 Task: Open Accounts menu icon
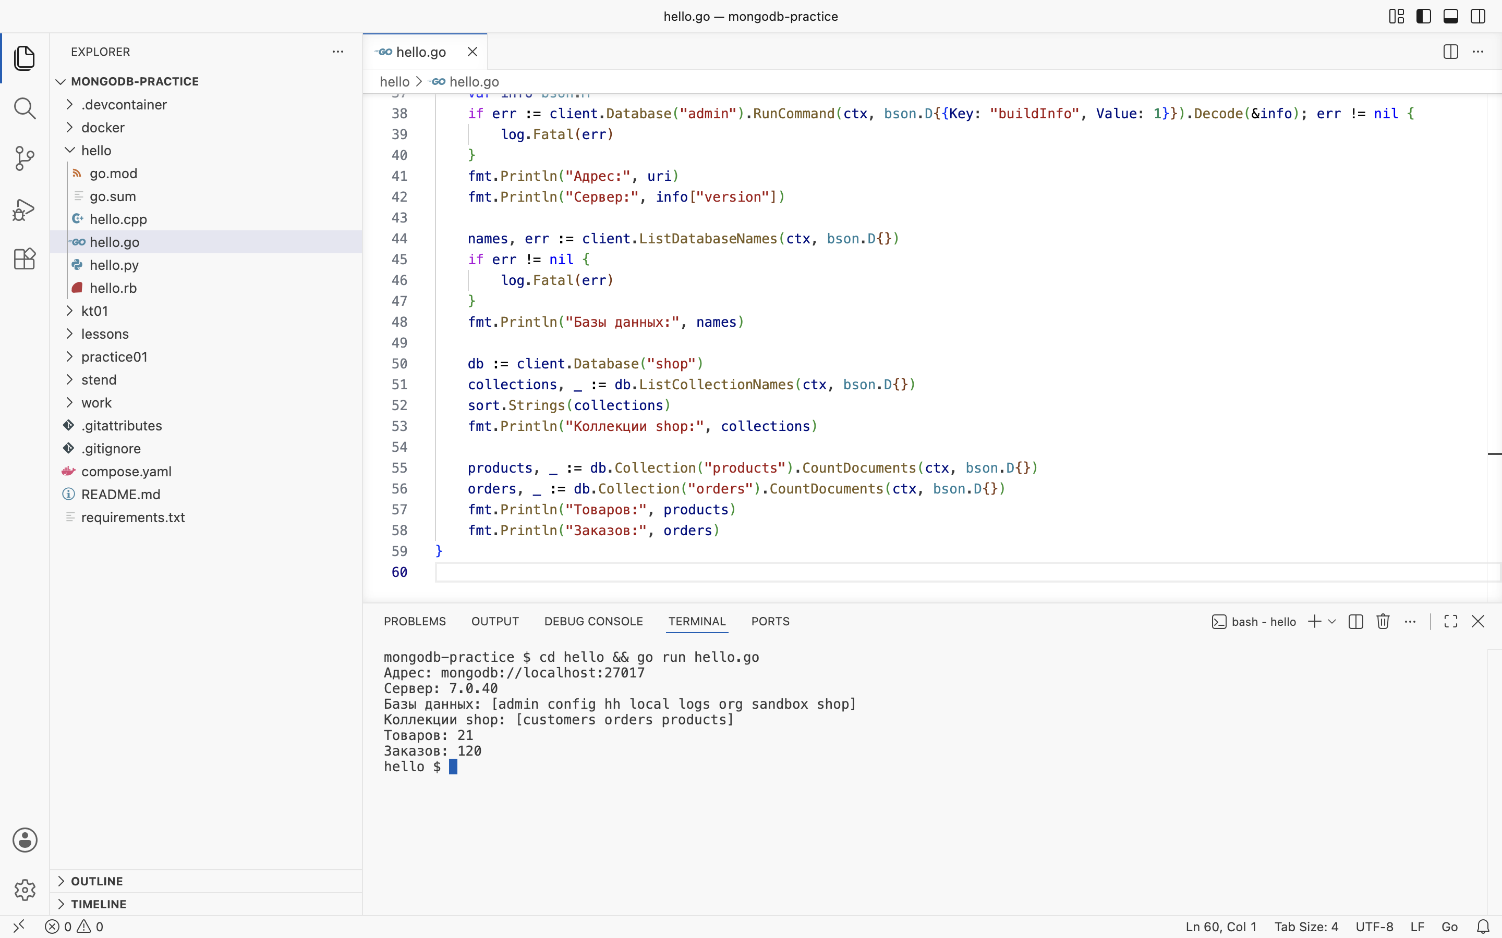click(25, 840)
